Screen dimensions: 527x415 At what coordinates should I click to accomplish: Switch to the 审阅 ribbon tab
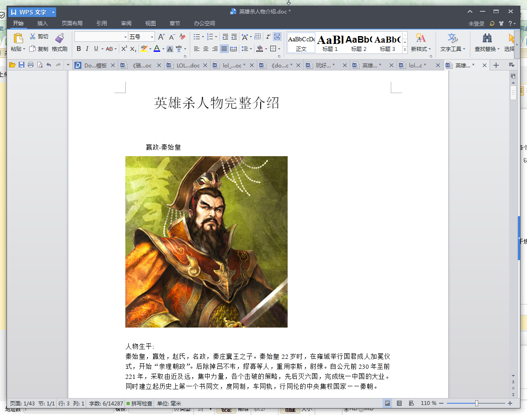click(x=126, y=23)
